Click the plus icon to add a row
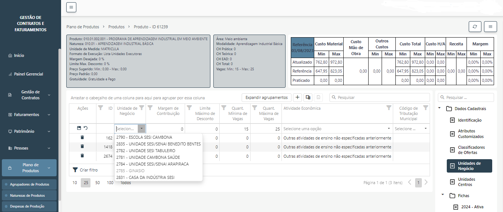 (x=297, y=97)
